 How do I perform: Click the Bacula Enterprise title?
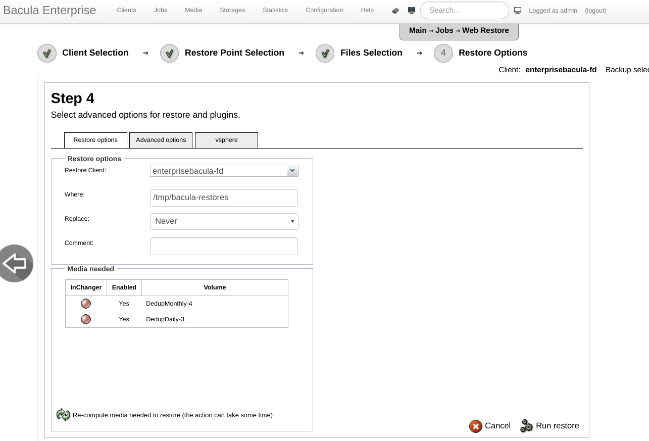[49, 11]
